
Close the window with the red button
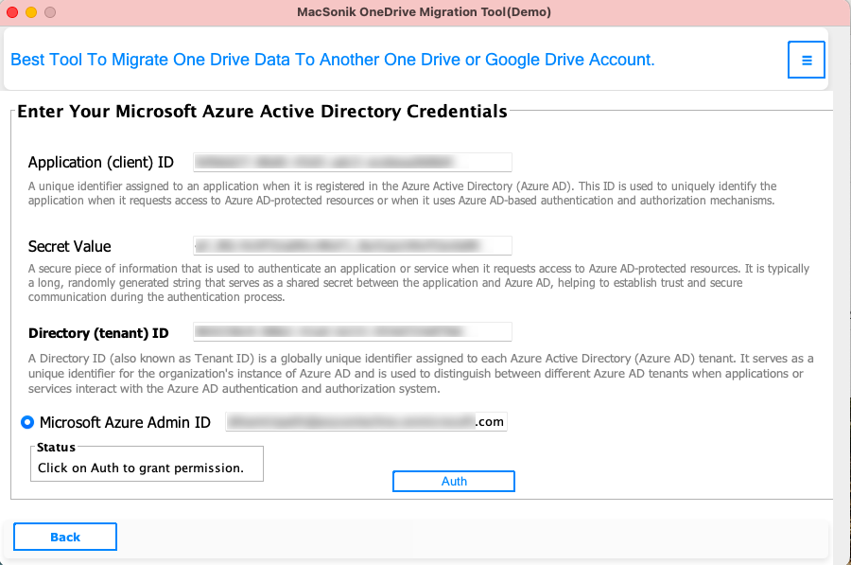point(12,12)
